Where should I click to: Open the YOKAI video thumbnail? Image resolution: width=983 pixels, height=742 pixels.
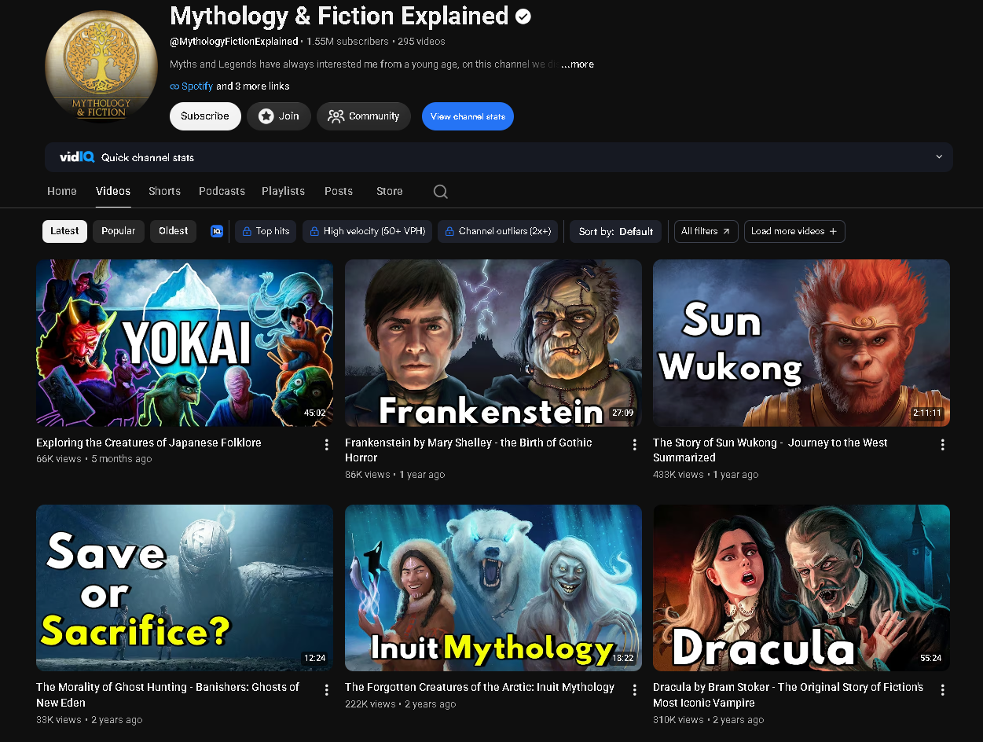[x=185, y=343]
